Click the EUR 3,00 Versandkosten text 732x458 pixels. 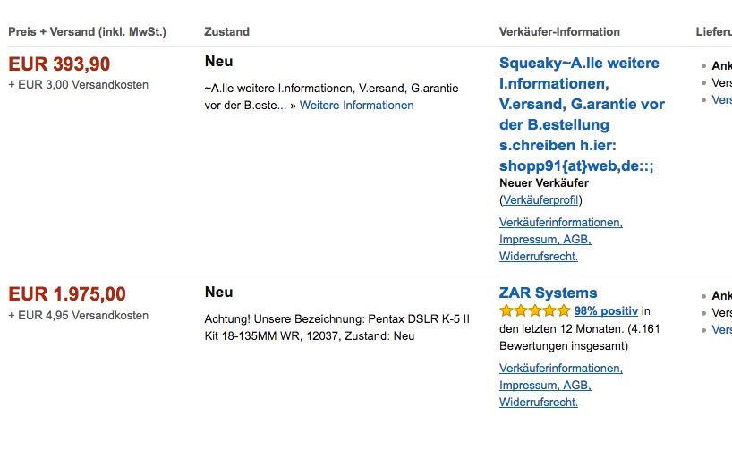click(x=79, y=84)
